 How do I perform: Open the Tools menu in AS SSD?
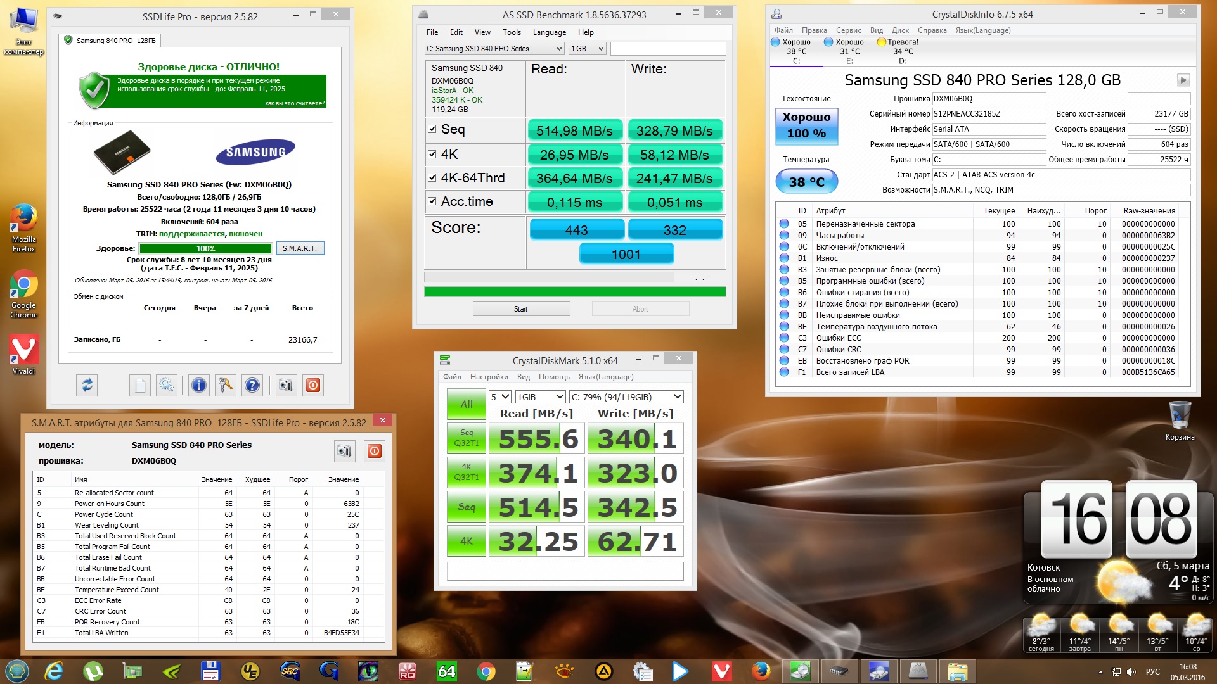[512, 32]
